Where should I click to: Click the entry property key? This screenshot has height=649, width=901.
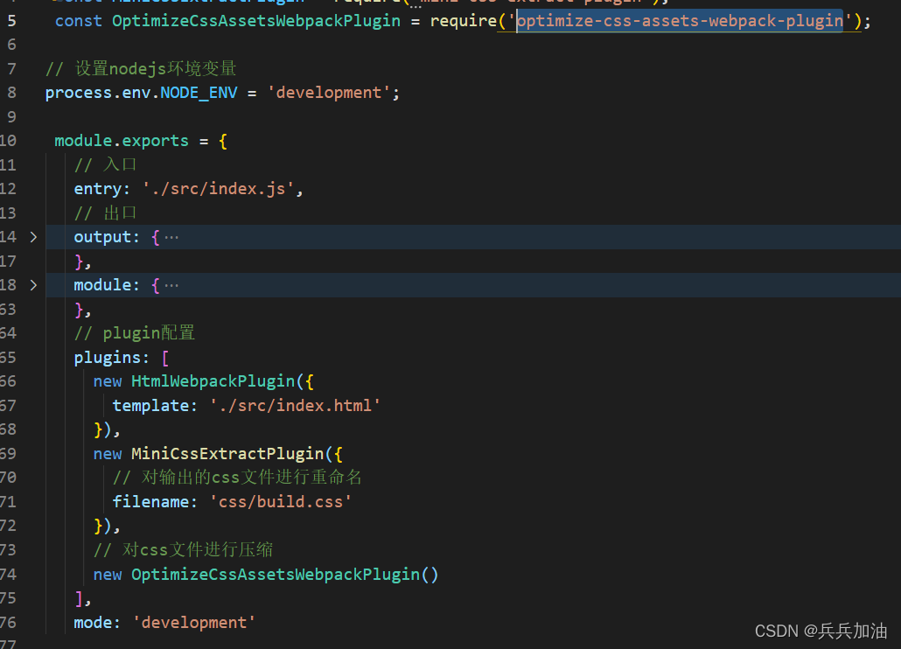(x=98, y=189)
